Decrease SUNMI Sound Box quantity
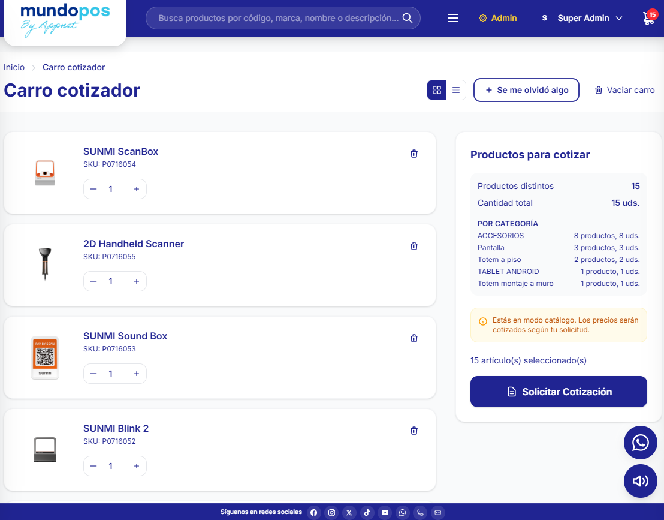The height and width of the screenshot is (520, 664). pyautogui.click(x=93, y=374)
